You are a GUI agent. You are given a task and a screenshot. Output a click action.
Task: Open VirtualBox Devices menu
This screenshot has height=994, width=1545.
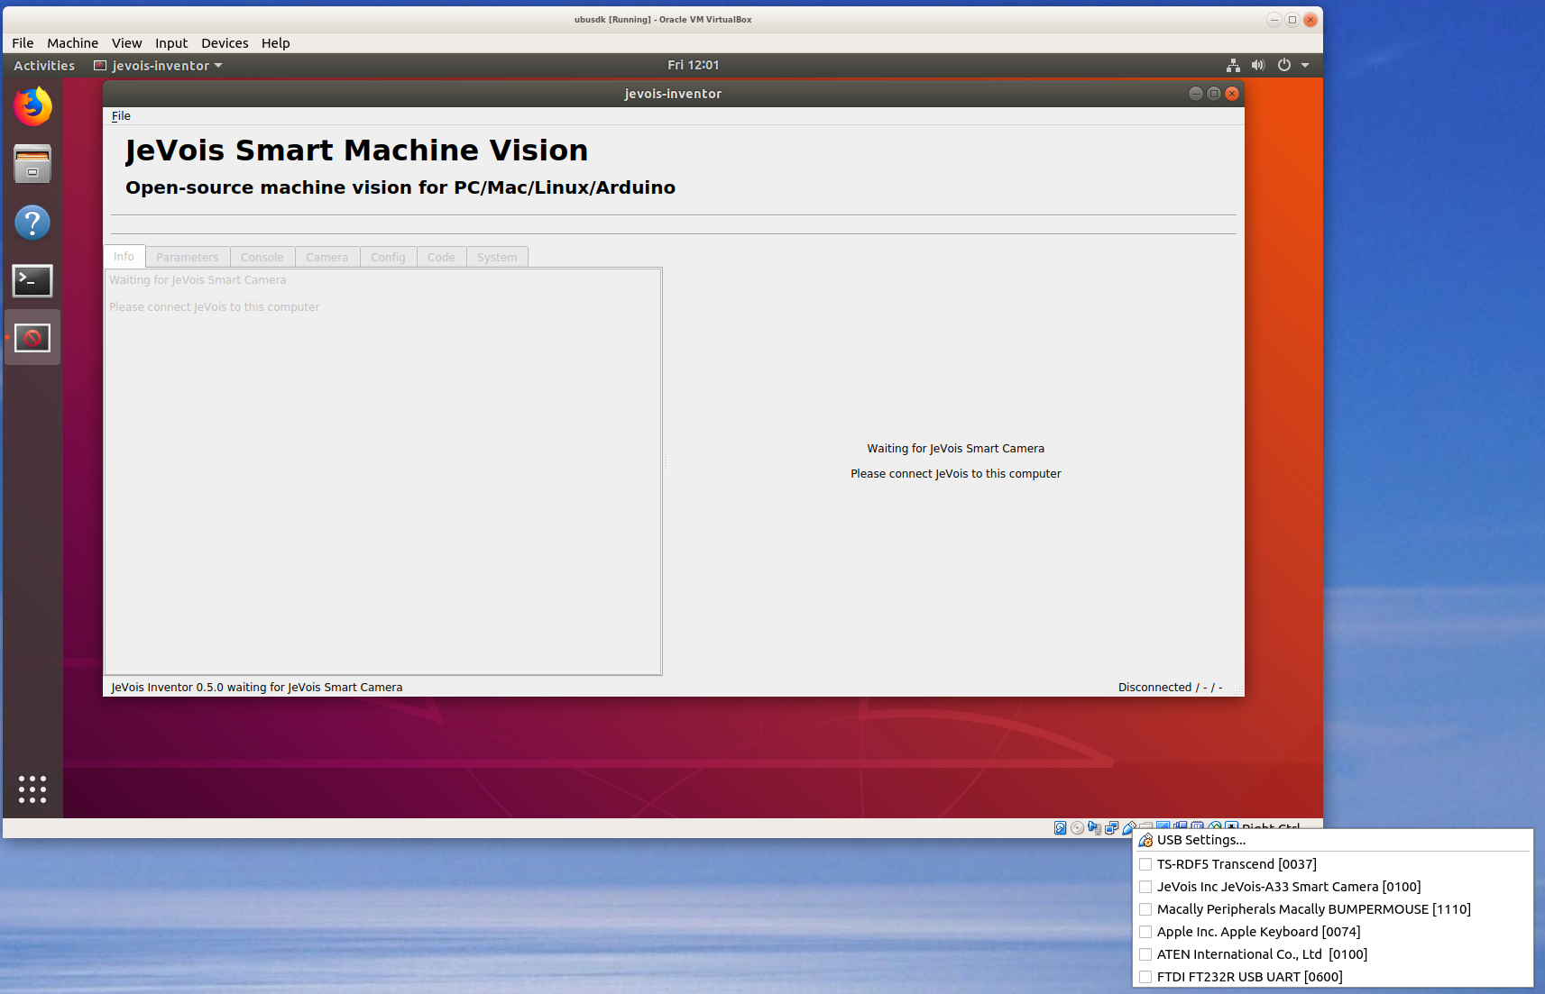(225, 43)
